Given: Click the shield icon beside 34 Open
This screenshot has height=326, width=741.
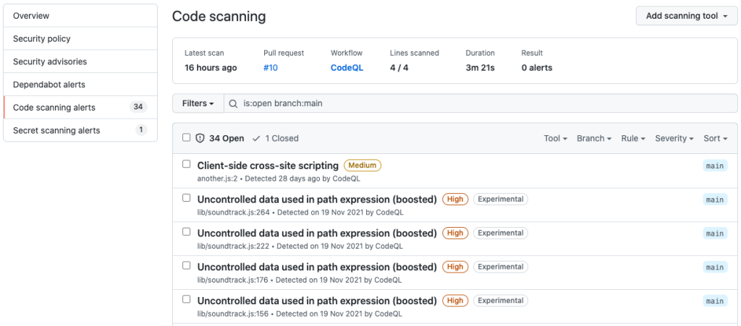Looking at the screenshot, I should point(200,138).
